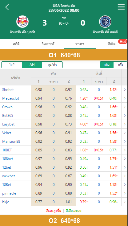Open the Hot badge on the tips tab
Image resolution: width=128 pixels, height=226 pixels.
[123, 42]
